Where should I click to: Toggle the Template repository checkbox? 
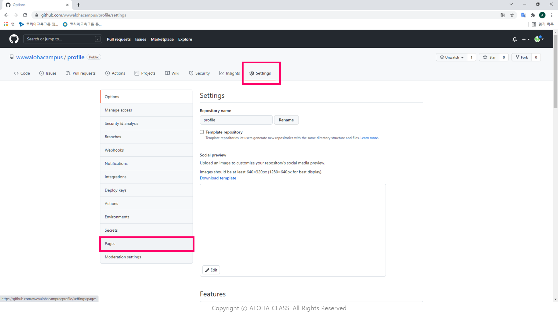pos(202,132)
